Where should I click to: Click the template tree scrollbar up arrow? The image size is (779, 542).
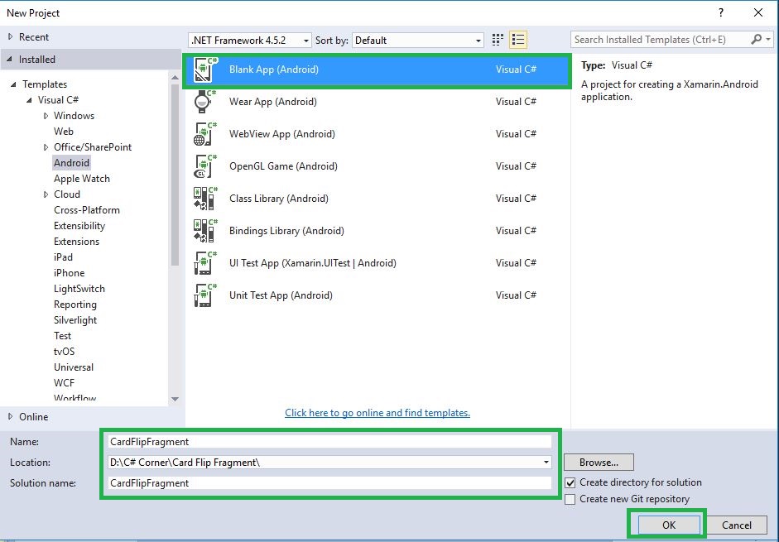(x=175, y=78)
